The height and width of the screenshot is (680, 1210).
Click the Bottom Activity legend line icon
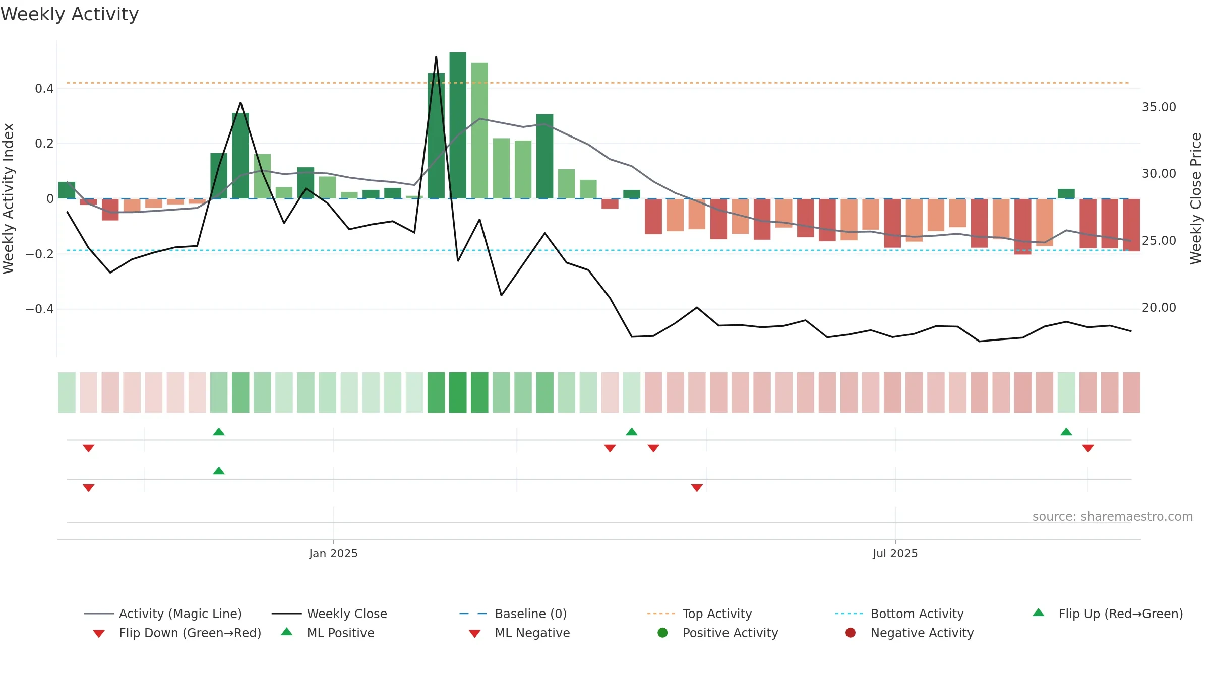(849, 614)
